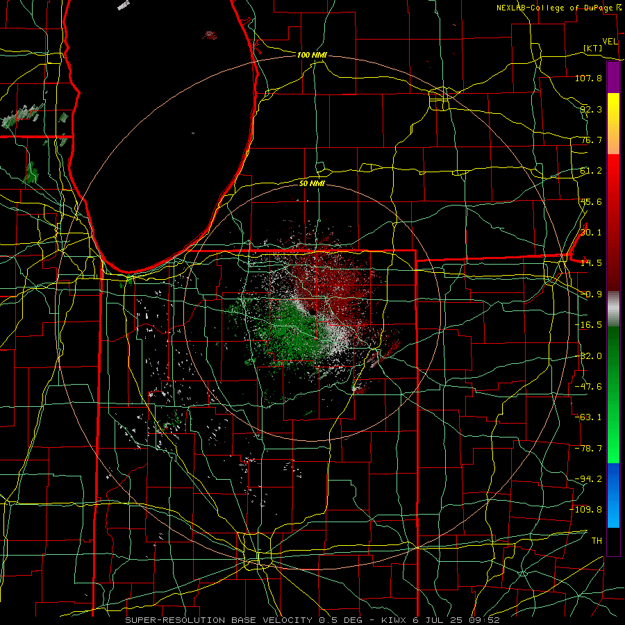625x625 pixels.
Task: Click the Super-Resolution Base Velocity caption
Action: click(x=312, y=620)
